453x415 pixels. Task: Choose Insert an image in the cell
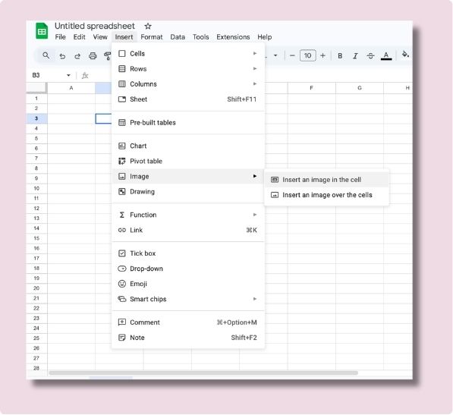tap(327, 180)
